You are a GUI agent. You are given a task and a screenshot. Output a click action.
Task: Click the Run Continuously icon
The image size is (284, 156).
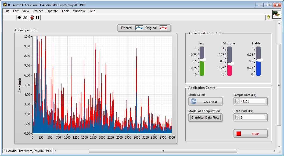(25, 18)
